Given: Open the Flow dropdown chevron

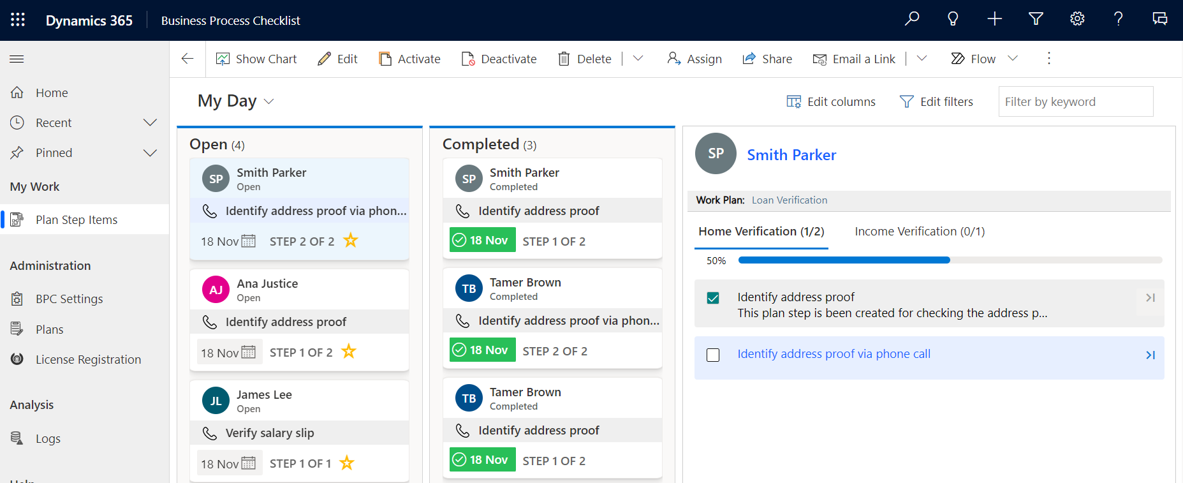Looking at the screenshot, I should [x=1013, y=59].
